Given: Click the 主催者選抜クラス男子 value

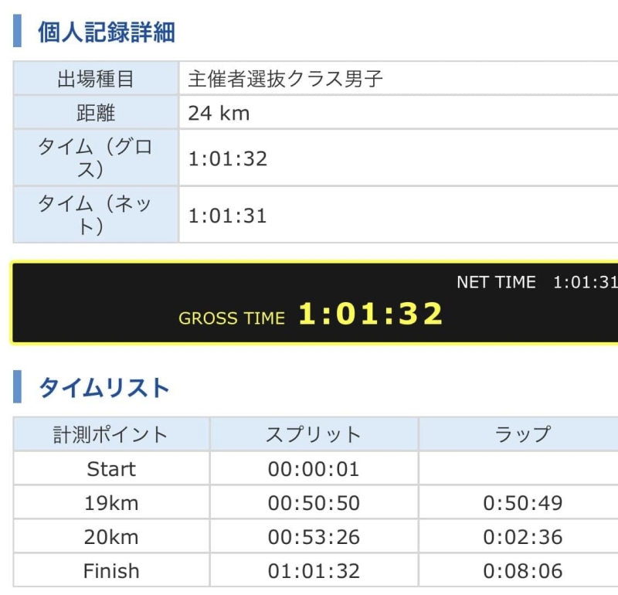Looking at the screenshot, I should (x=286, y=79).
